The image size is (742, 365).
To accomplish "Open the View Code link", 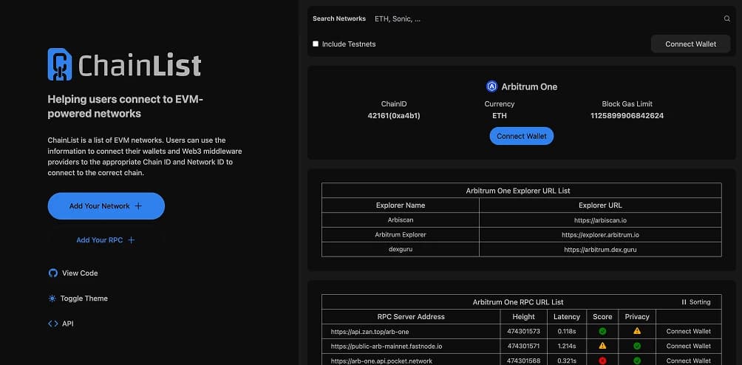I will click(73, 273).
